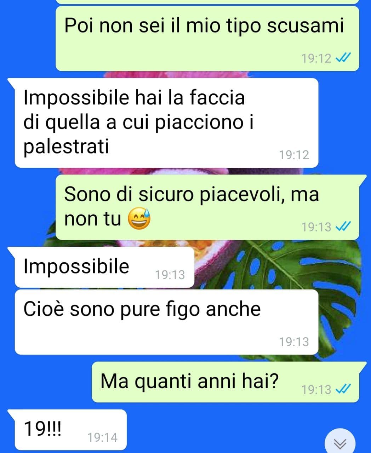Screen dimensions: 371x453
Task: Tap the 'Ma quanti anni hai?' message bubble
Action: tap(225, 382)
